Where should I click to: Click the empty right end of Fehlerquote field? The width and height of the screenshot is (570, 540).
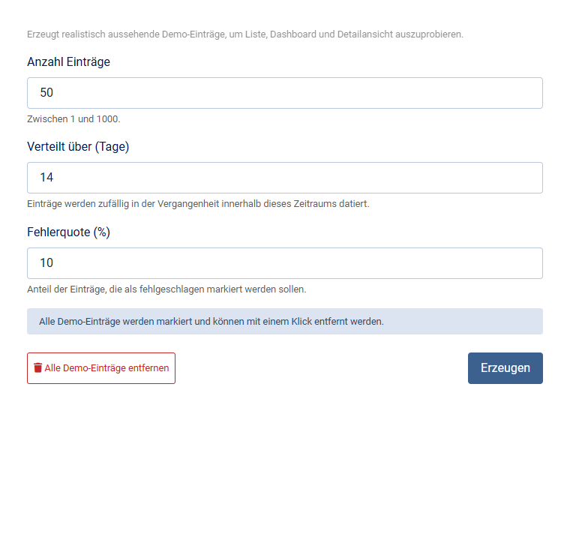tap(509, 263)
